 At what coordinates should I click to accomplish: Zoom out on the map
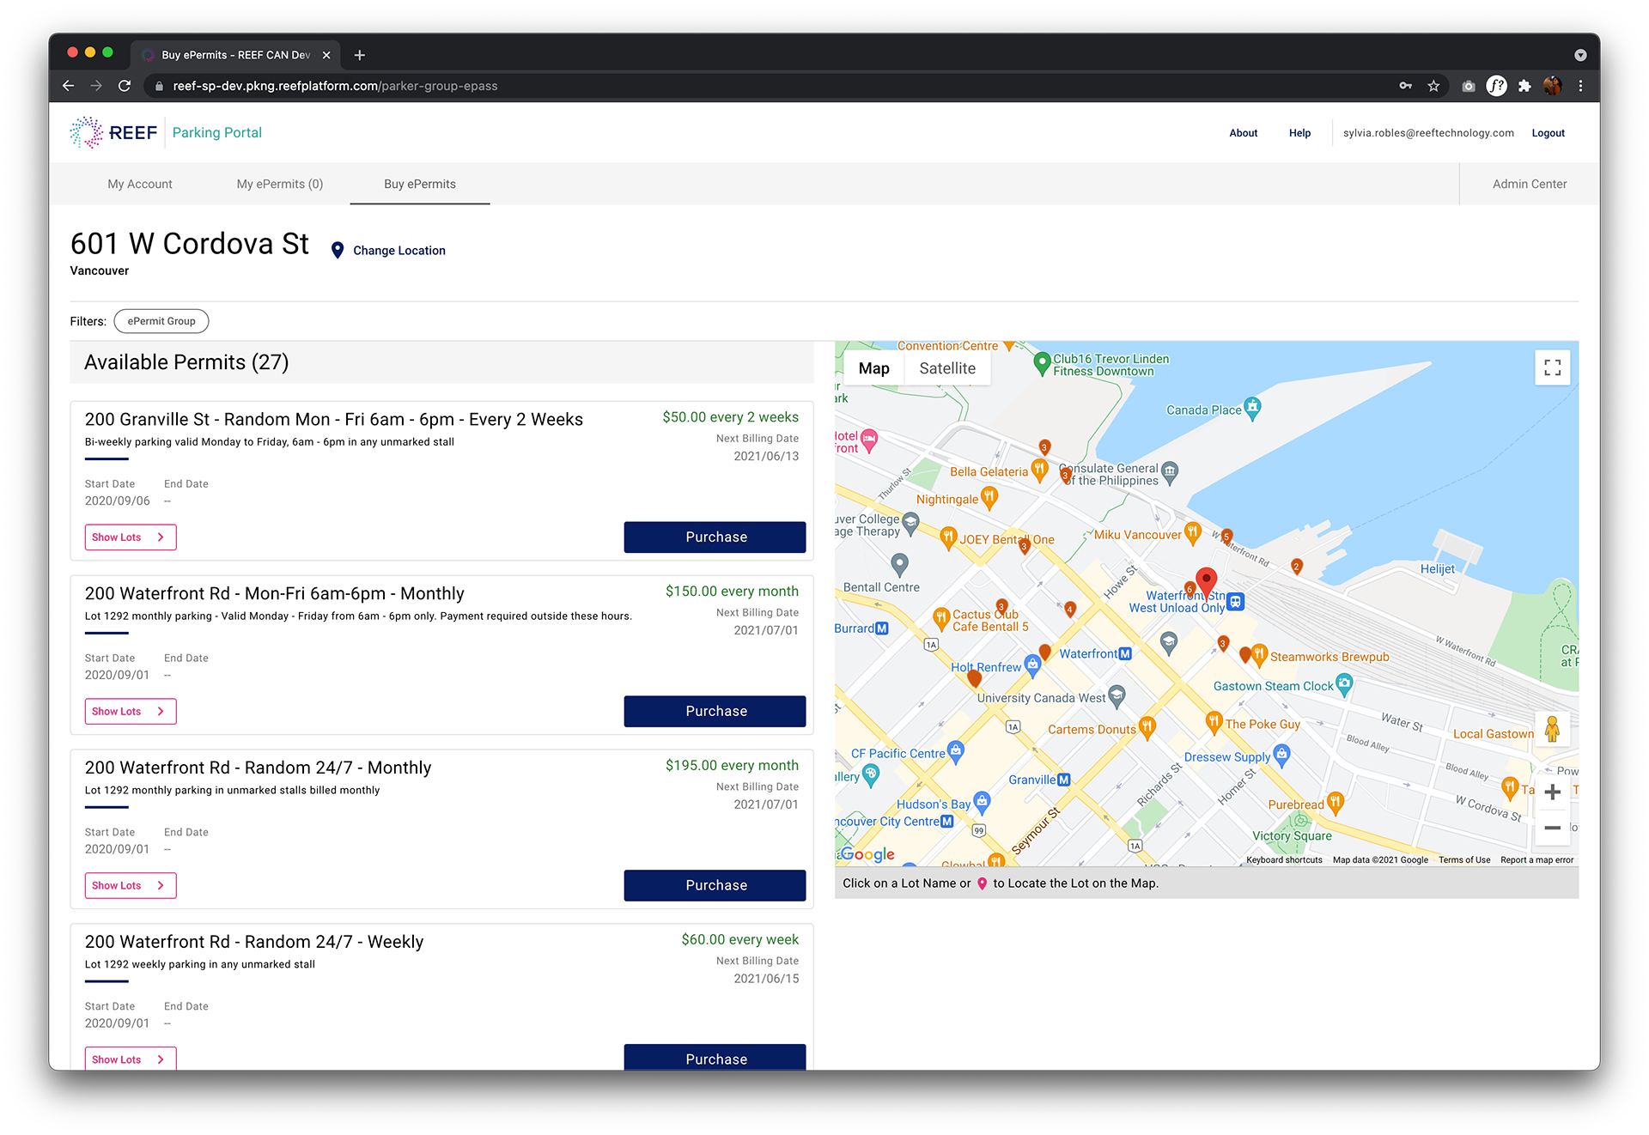pos(1552,828)
